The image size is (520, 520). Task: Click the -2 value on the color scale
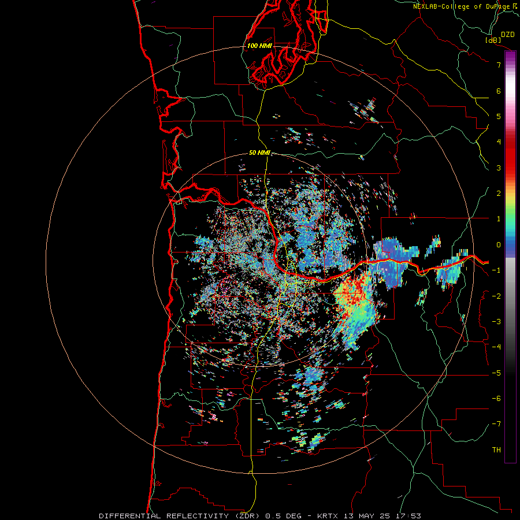(x=496, y=296)
